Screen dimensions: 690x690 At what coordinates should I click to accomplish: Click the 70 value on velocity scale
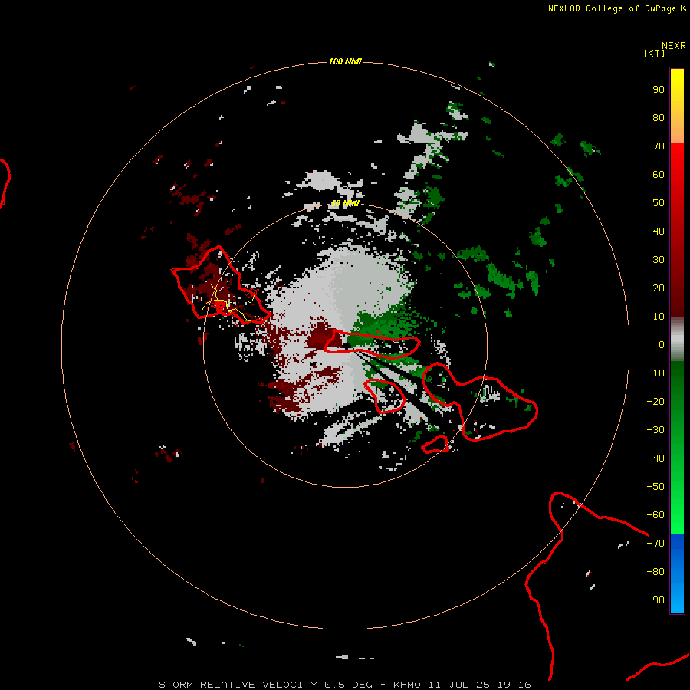(x=659, y=146)
